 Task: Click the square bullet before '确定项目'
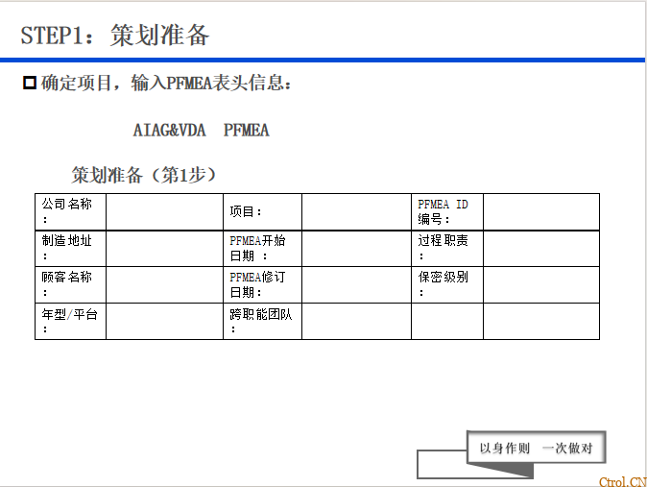(30, 83)
